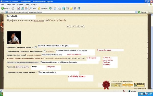Click the combats.ru counter banner

(139, 85)
